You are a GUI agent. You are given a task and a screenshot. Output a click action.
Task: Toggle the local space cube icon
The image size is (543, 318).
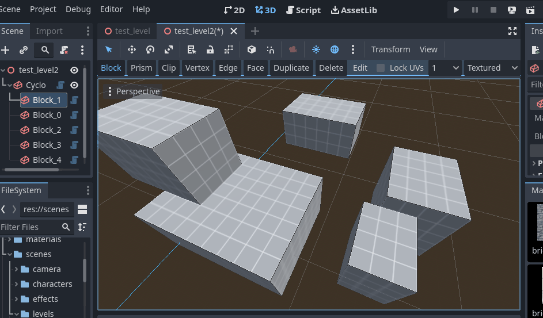(x=252, y=49)
